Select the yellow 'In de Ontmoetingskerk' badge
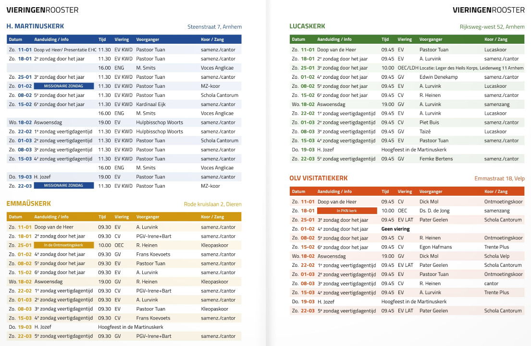Image resolution: width=531 pixels, height=346 pixels. [x=63, y=245]
